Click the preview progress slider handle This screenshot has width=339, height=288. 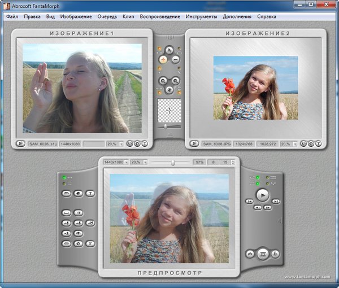pyautogui.click(x=173, y=163)
